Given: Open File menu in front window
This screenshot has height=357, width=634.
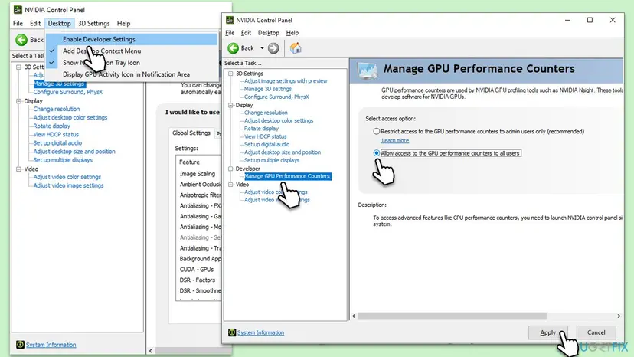Looking at the screenshot, I should pos(230,33).
